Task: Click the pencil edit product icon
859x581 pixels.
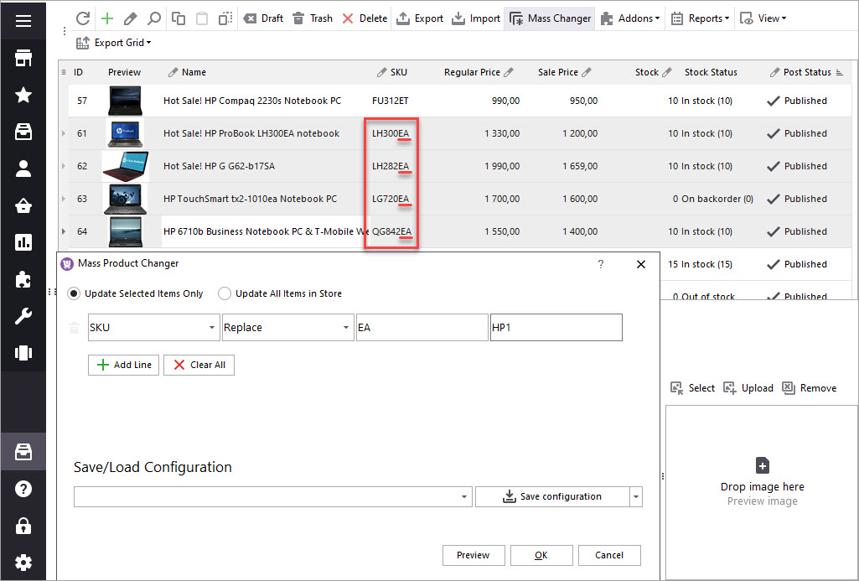Action: [130, 18]
